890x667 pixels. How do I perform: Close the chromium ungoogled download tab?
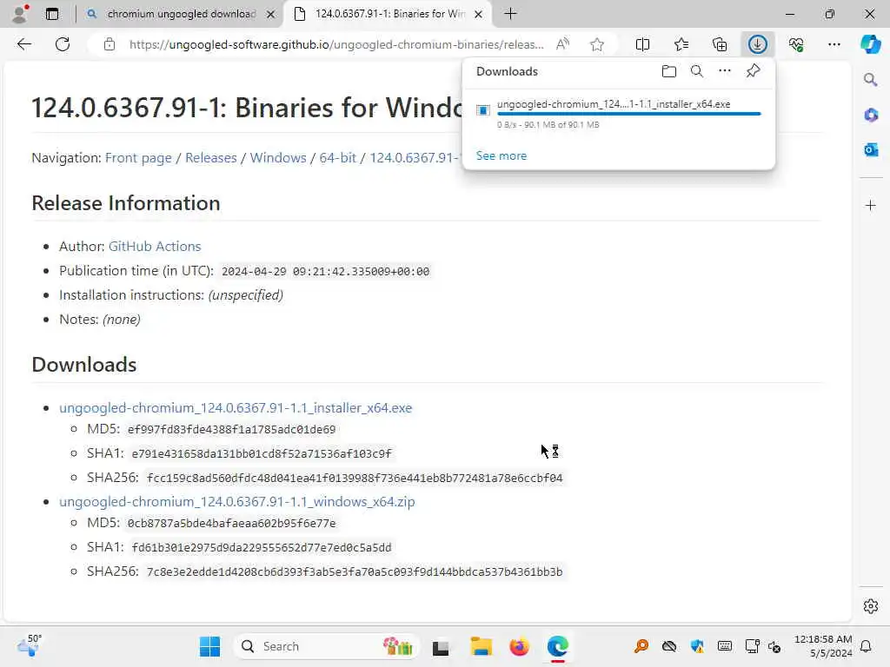[271, 14]
